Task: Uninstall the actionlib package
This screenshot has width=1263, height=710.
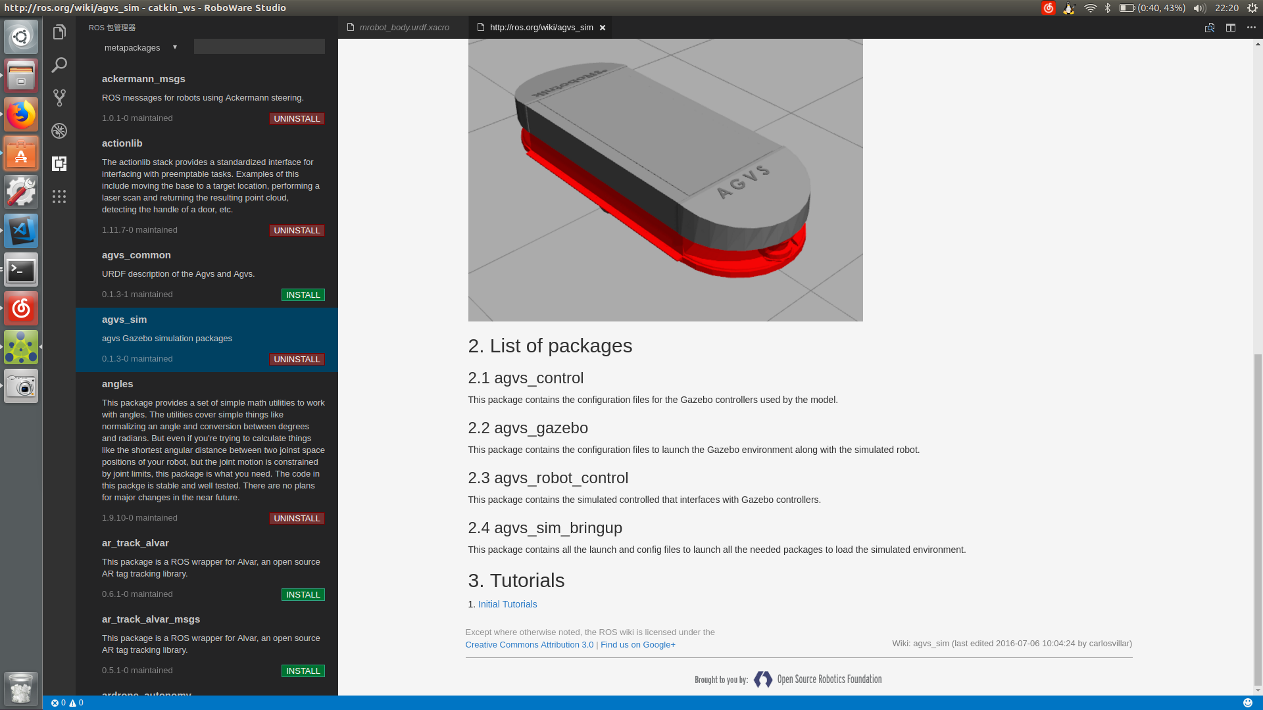Action: (x=297, y=231)
